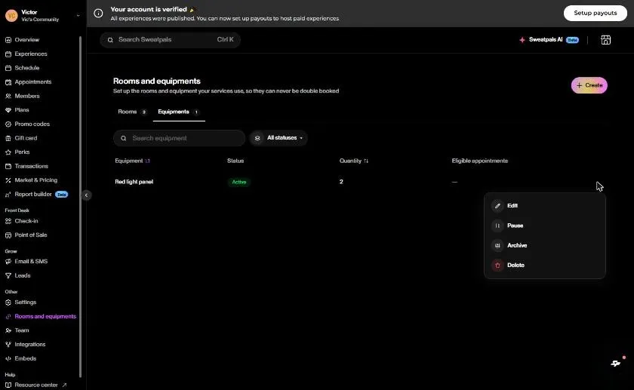
Task: Select the Equipments tab
Action: tap(179, 112)
